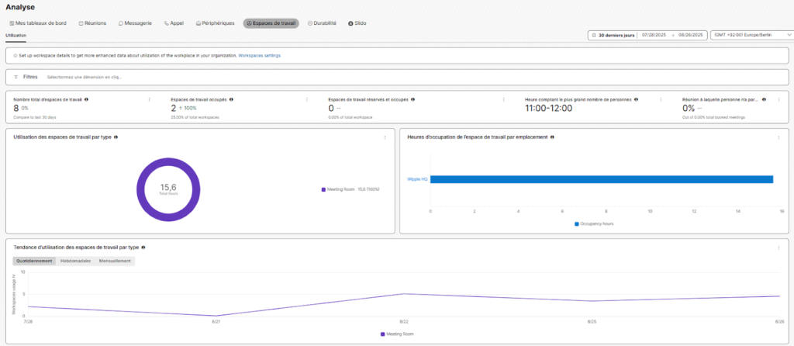The image size is (794, 346).
Task: Open the 30 derniers jours date range dropdown
Action: [x=611, y=35]
